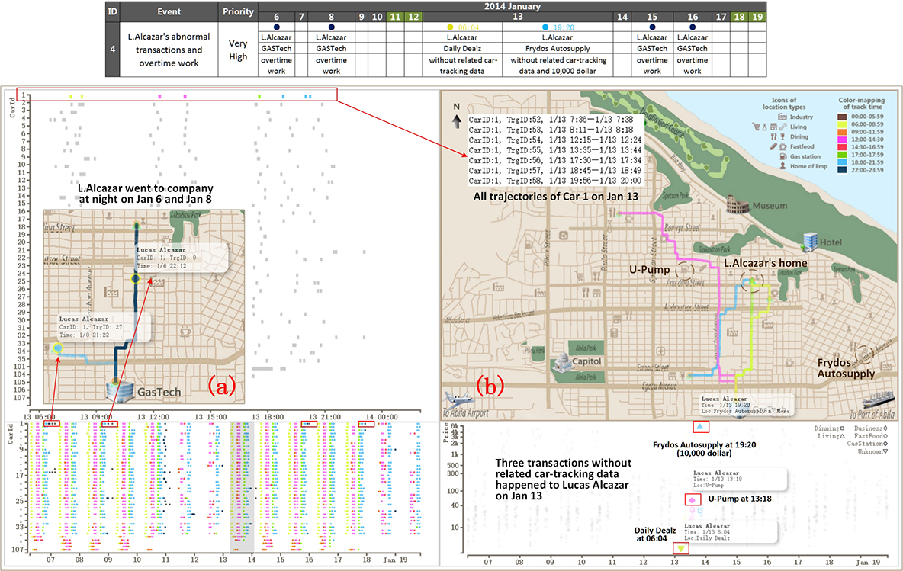Image resolution: width=903 pixels, height=571 pixels.
Task: Click the Very High priority cell
Action: [x=238, y=50]
